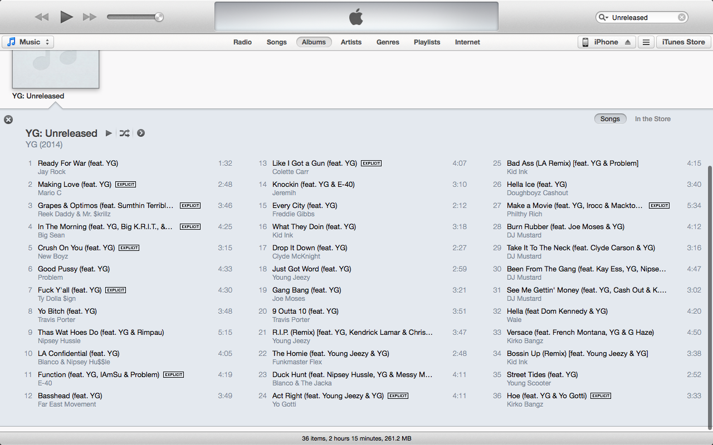The height and width of the screenshot is (445, 713).
Task: Switch to the Songs view tab
Action: pyautogui.click(x=277, y=42)
